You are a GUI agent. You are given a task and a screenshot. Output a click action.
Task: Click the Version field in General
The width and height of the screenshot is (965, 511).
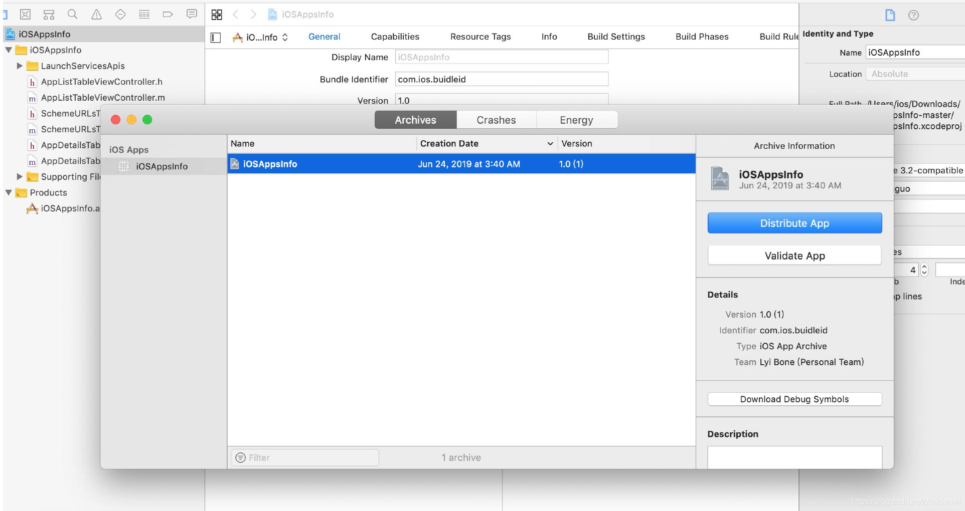point(502,100)
